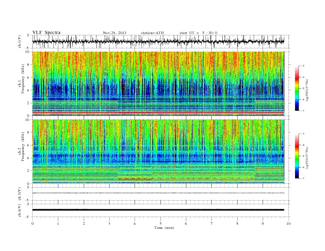Viewport: 325px width, 251px height.
Task: Click the ch.1 color bar "-7" label
Action: pos(303,111)
